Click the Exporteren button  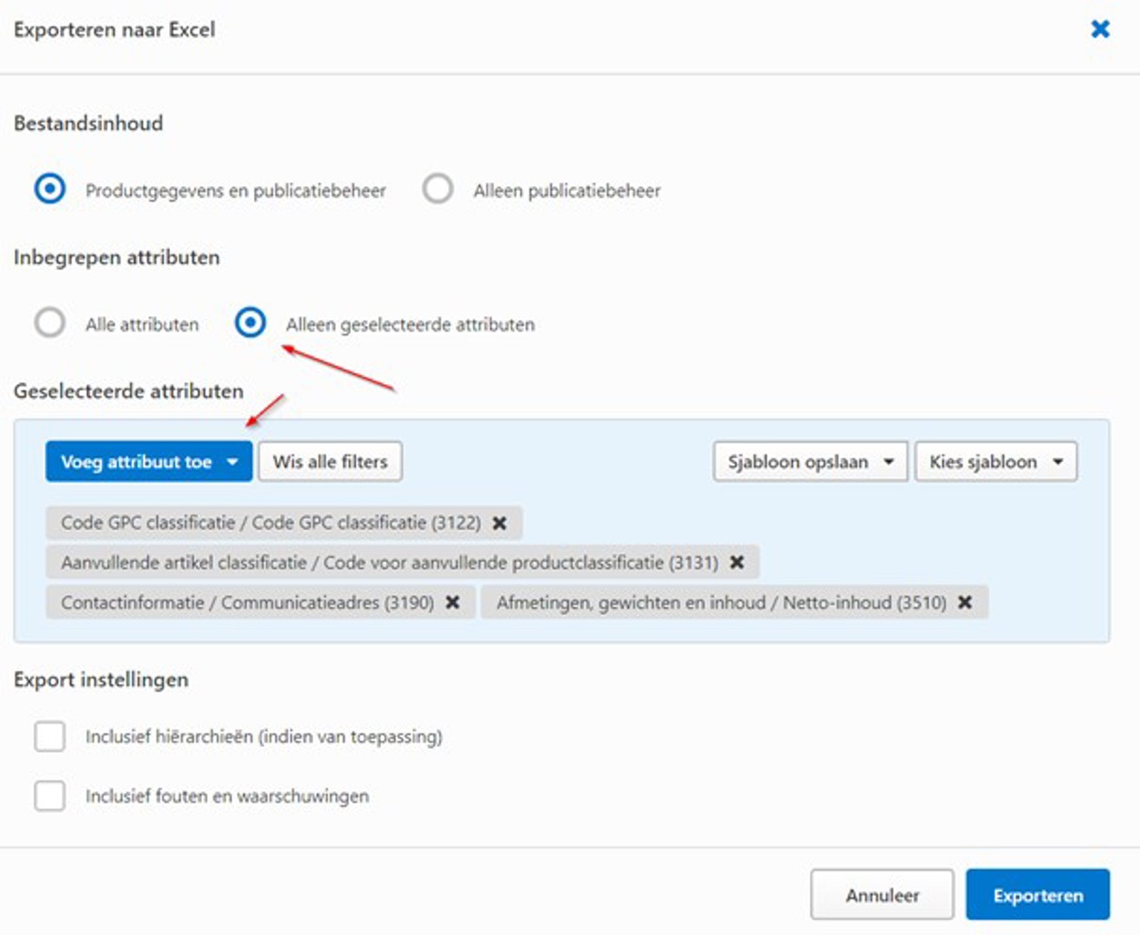(x=1039, y=895)
